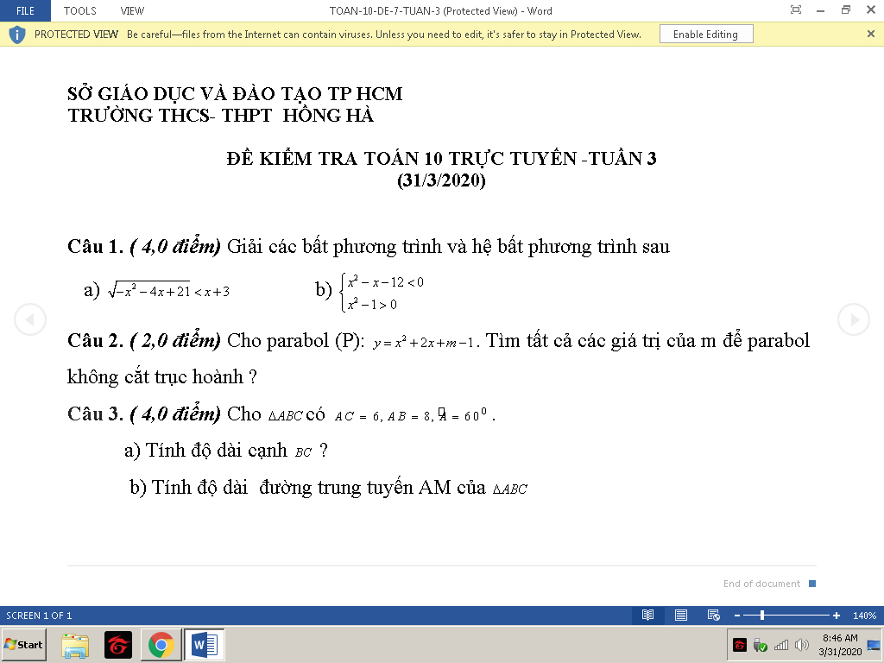The image size is (884, 663).
Task: Go to the previous screen arrow
Action: pos(29,319)
